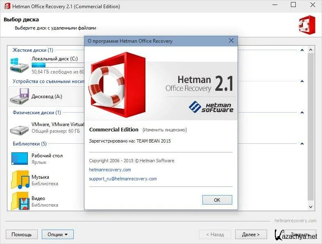Click the C: drive free space bar
The width and height of the screenshot is (322, 244).
(58, 65)
